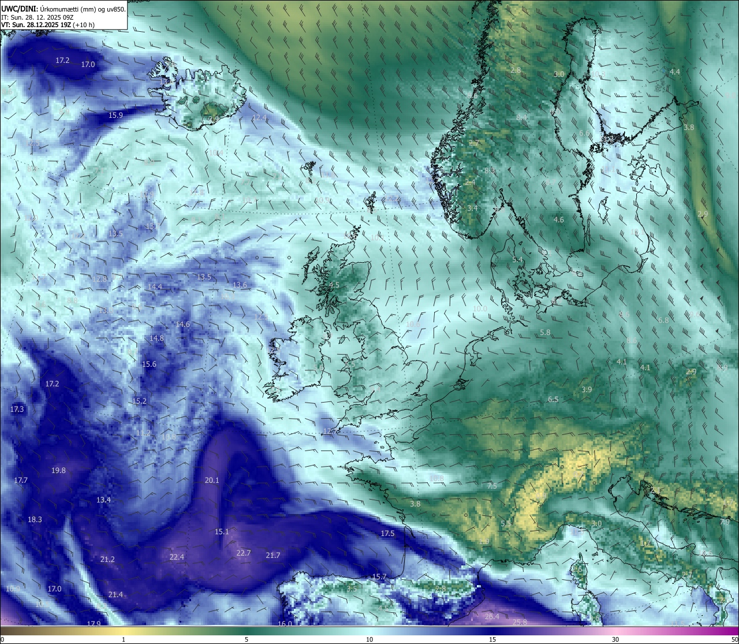Click the 4.4 value in the northeast
739x644 pixels.
tap(674, 72)
